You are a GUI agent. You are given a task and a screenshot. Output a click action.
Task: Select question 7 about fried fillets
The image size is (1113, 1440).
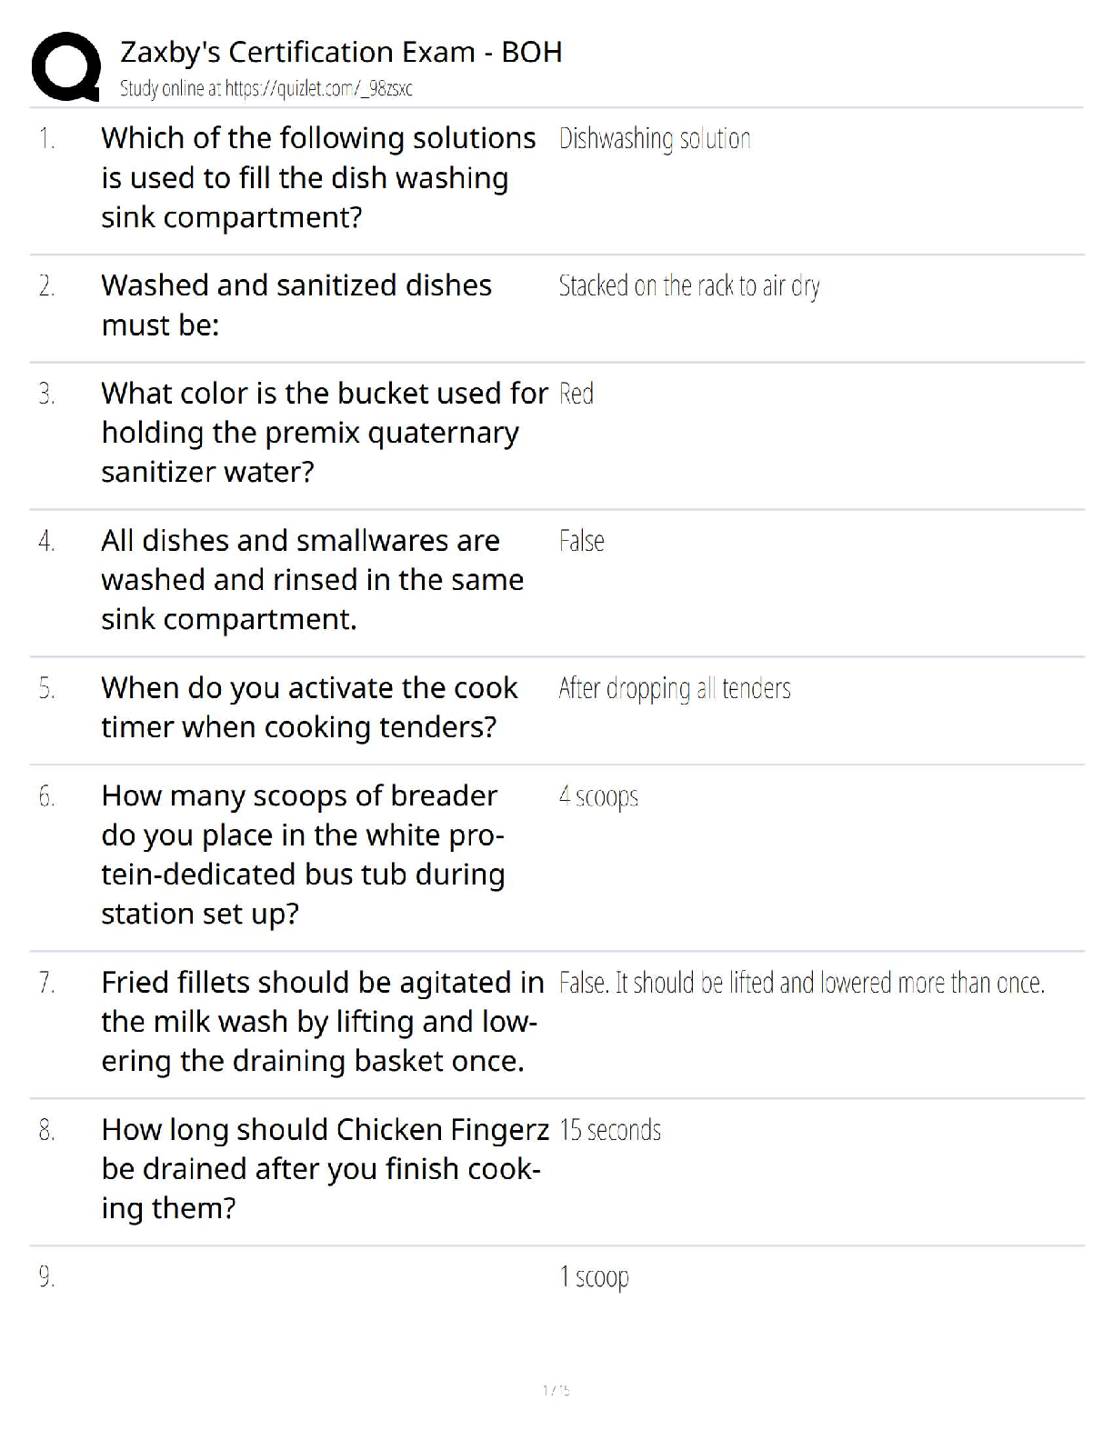point(323,1021)
